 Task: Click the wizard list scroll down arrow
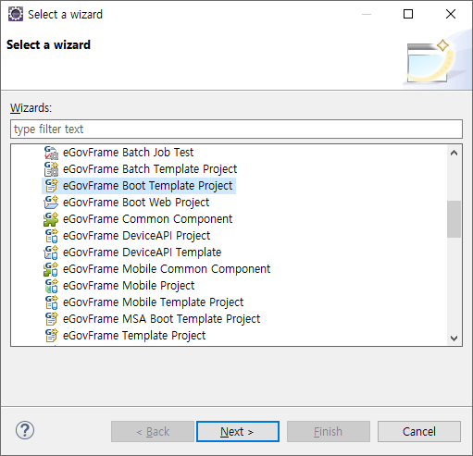[454, 339]
